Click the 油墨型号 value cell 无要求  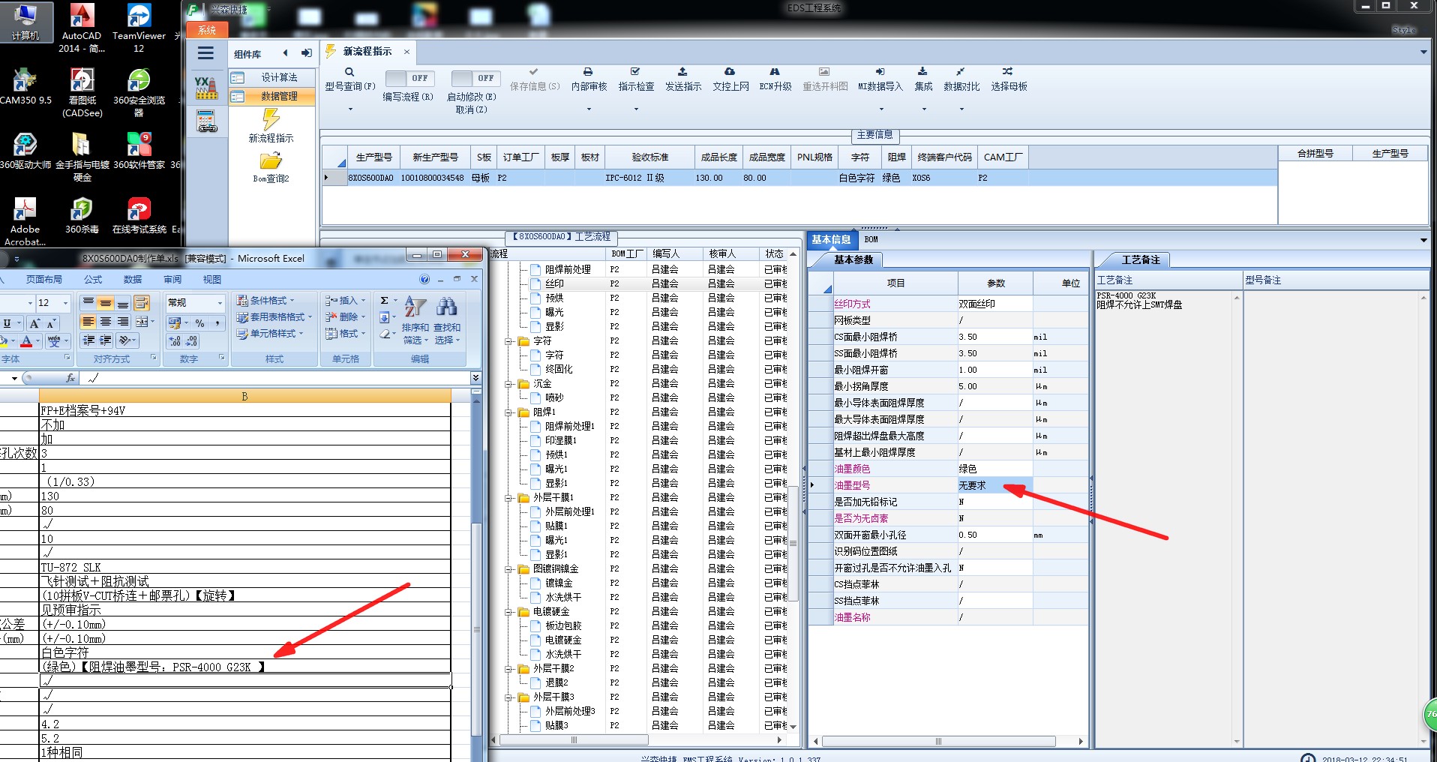pos(995,485)
